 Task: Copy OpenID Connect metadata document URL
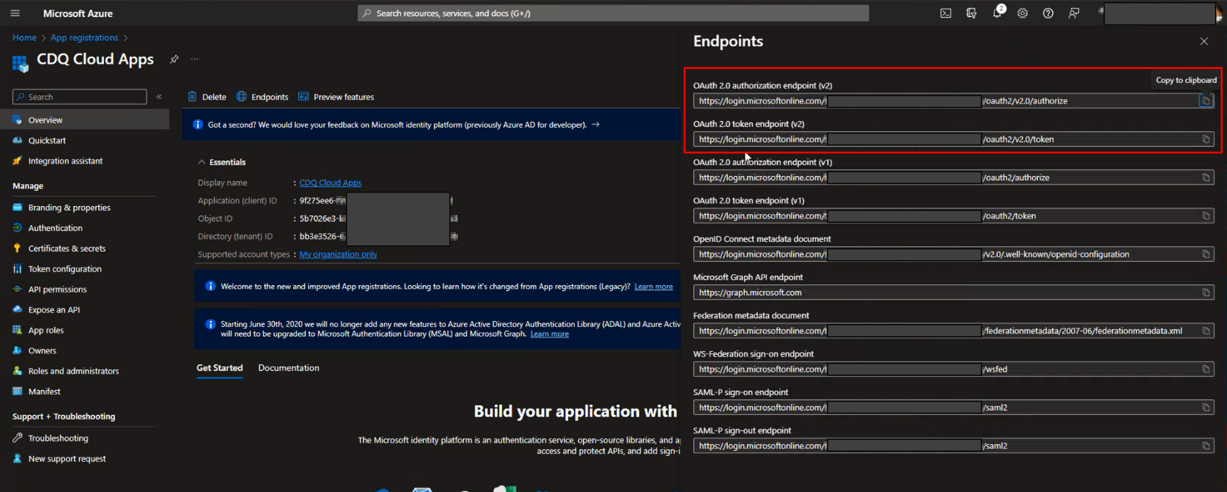[x=1206, y=254]
